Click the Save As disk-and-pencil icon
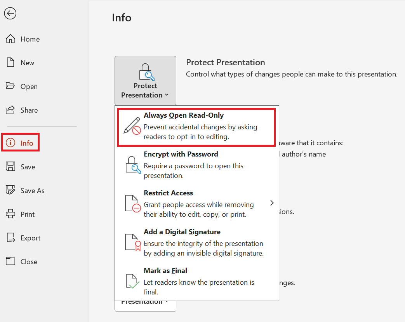Screen dimensions: 405x322 pos(10,190)
